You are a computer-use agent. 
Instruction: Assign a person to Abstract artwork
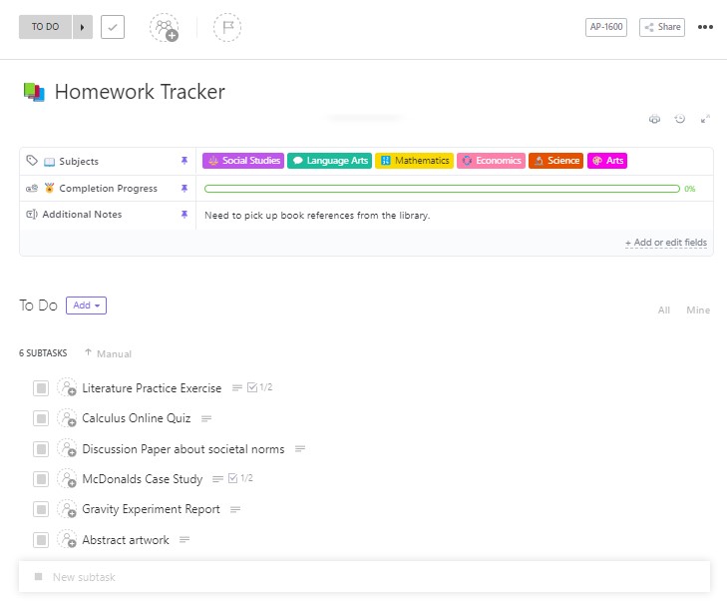point(68,539)
